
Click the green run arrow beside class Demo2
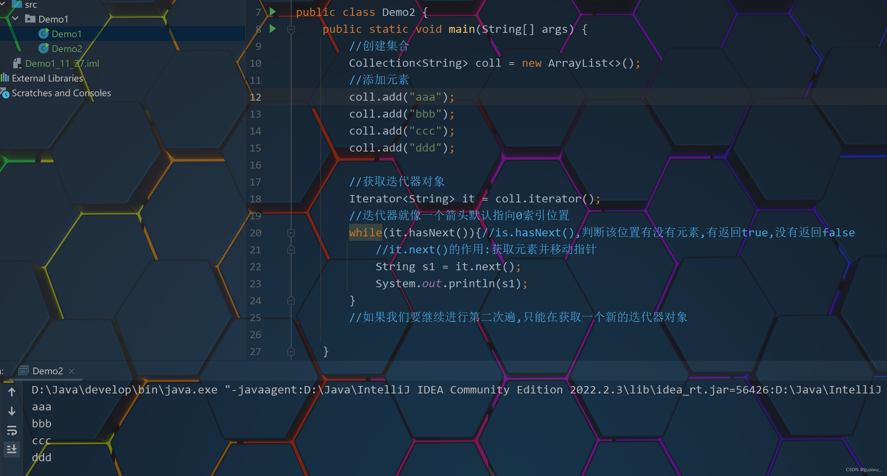(272, 11)
